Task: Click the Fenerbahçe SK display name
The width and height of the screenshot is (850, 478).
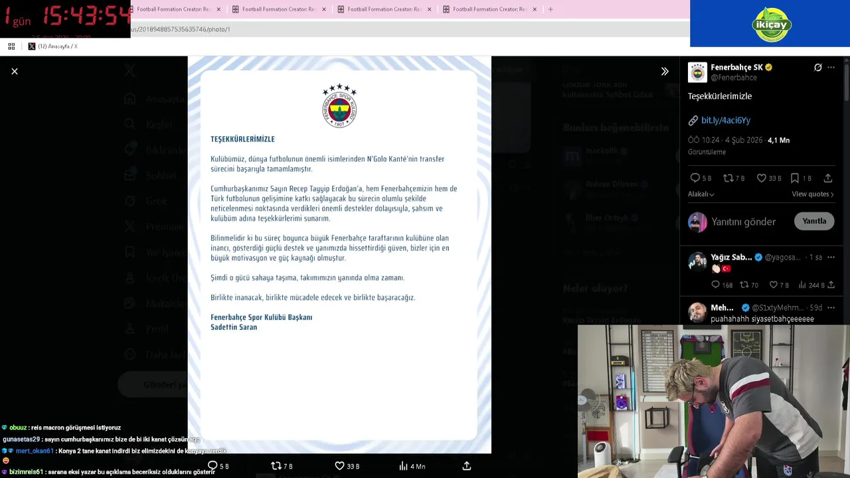Action: [736, 67]
